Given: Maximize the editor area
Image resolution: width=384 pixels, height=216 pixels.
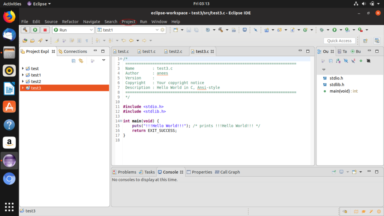Looking at the screenshot, I should coord(308,51).
